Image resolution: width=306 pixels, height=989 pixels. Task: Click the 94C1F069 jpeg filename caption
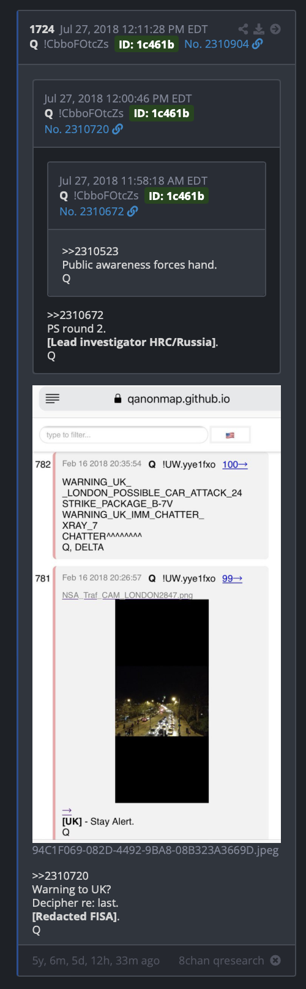[x=155, y=850]
